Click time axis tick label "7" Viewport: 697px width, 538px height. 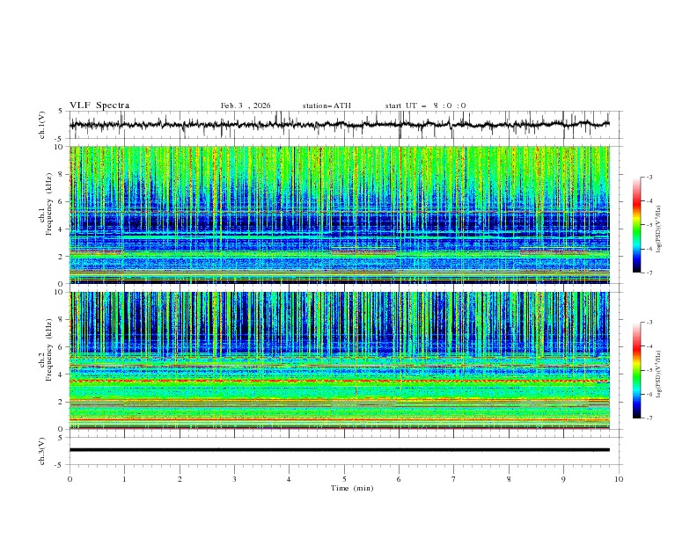click(x=454, y=479)
